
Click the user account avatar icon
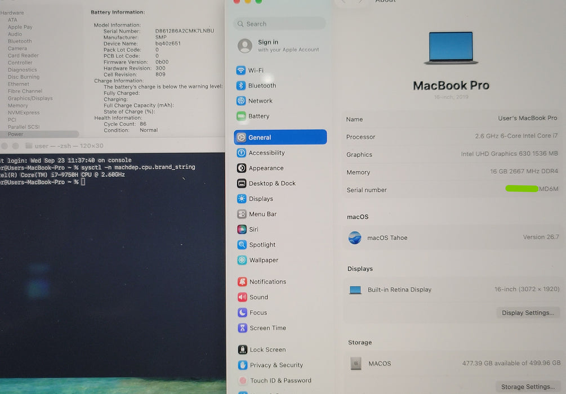point(245,46)
